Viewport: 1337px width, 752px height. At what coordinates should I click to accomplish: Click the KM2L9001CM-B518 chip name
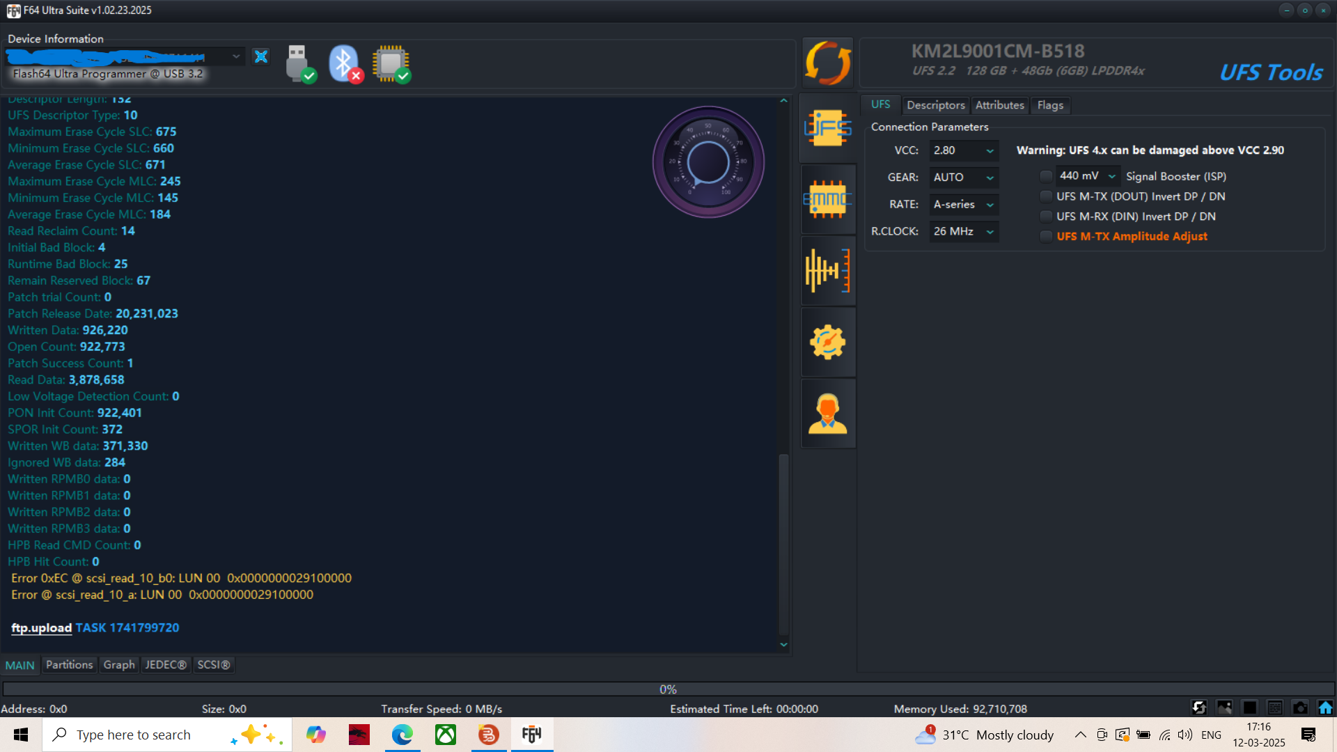point(998,51)
